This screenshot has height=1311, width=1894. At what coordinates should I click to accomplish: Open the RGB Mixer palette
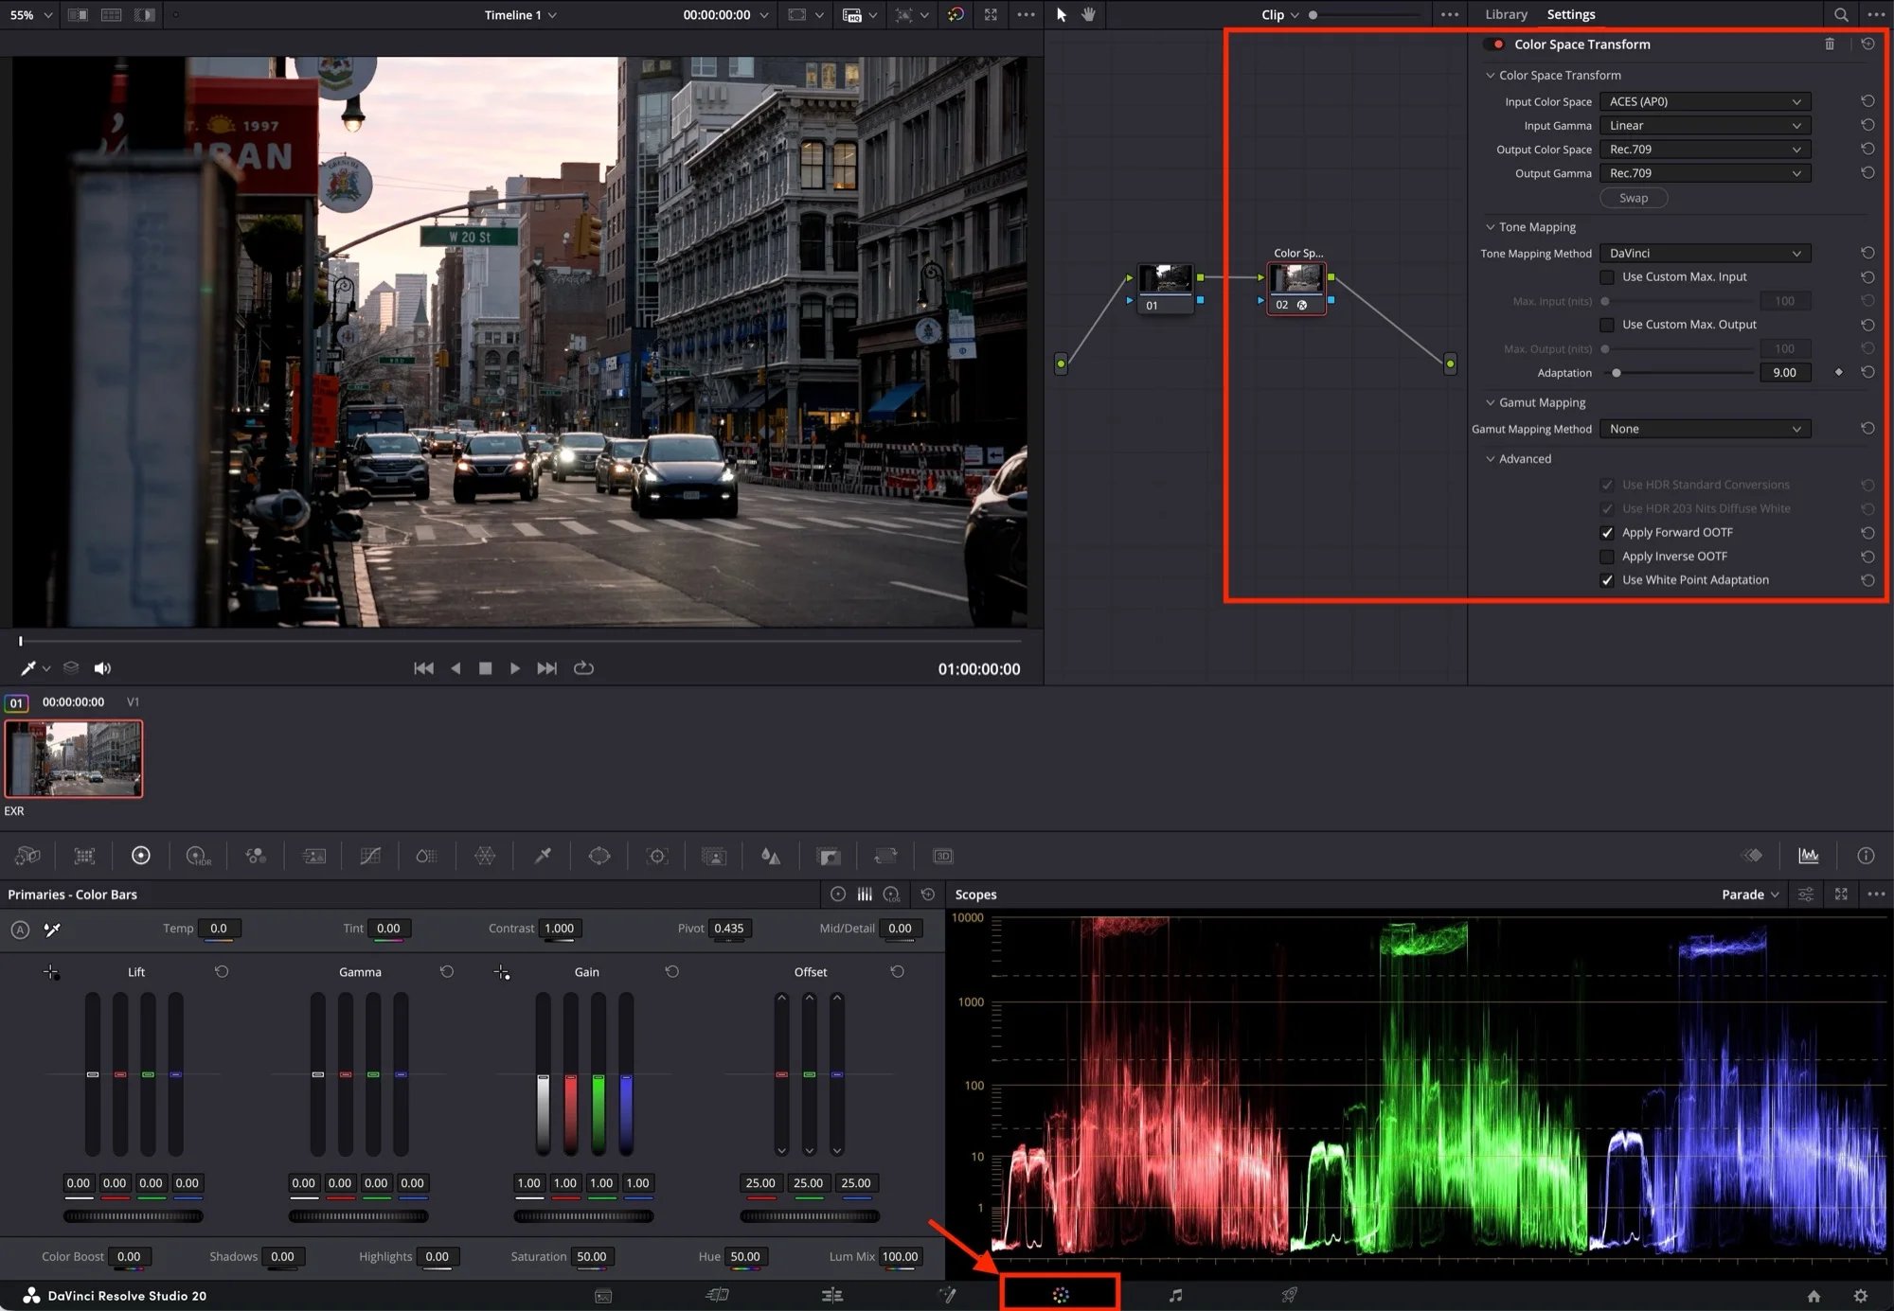click(256, 856)
